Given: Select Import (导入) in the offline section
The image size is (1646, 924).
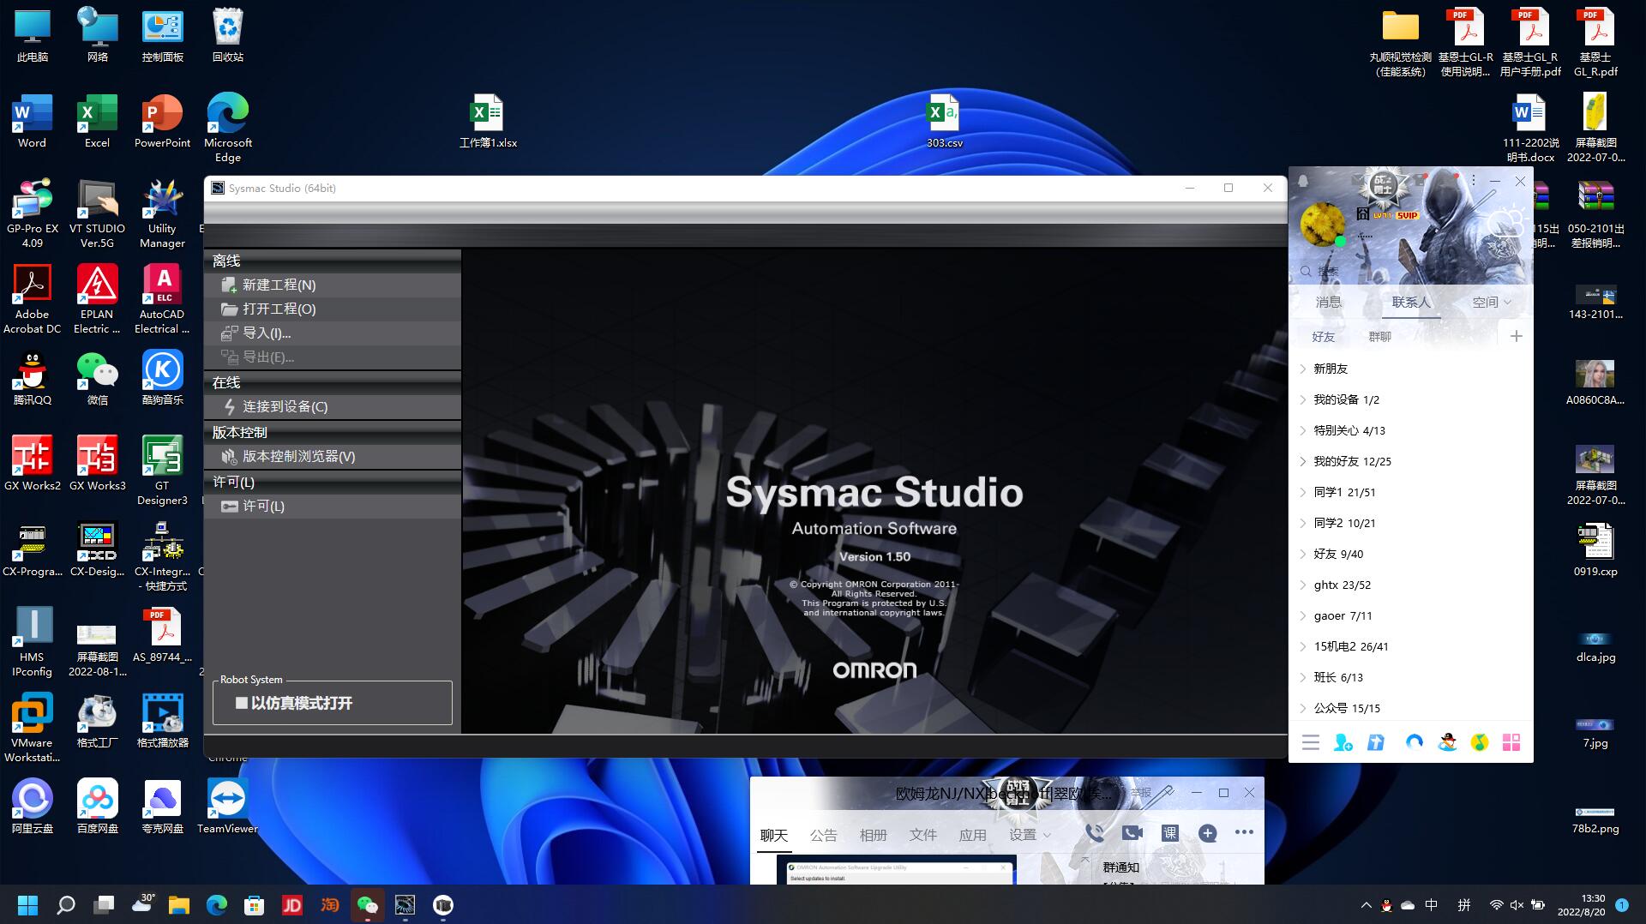Looking at the screenshot, I should pos(267,333).
